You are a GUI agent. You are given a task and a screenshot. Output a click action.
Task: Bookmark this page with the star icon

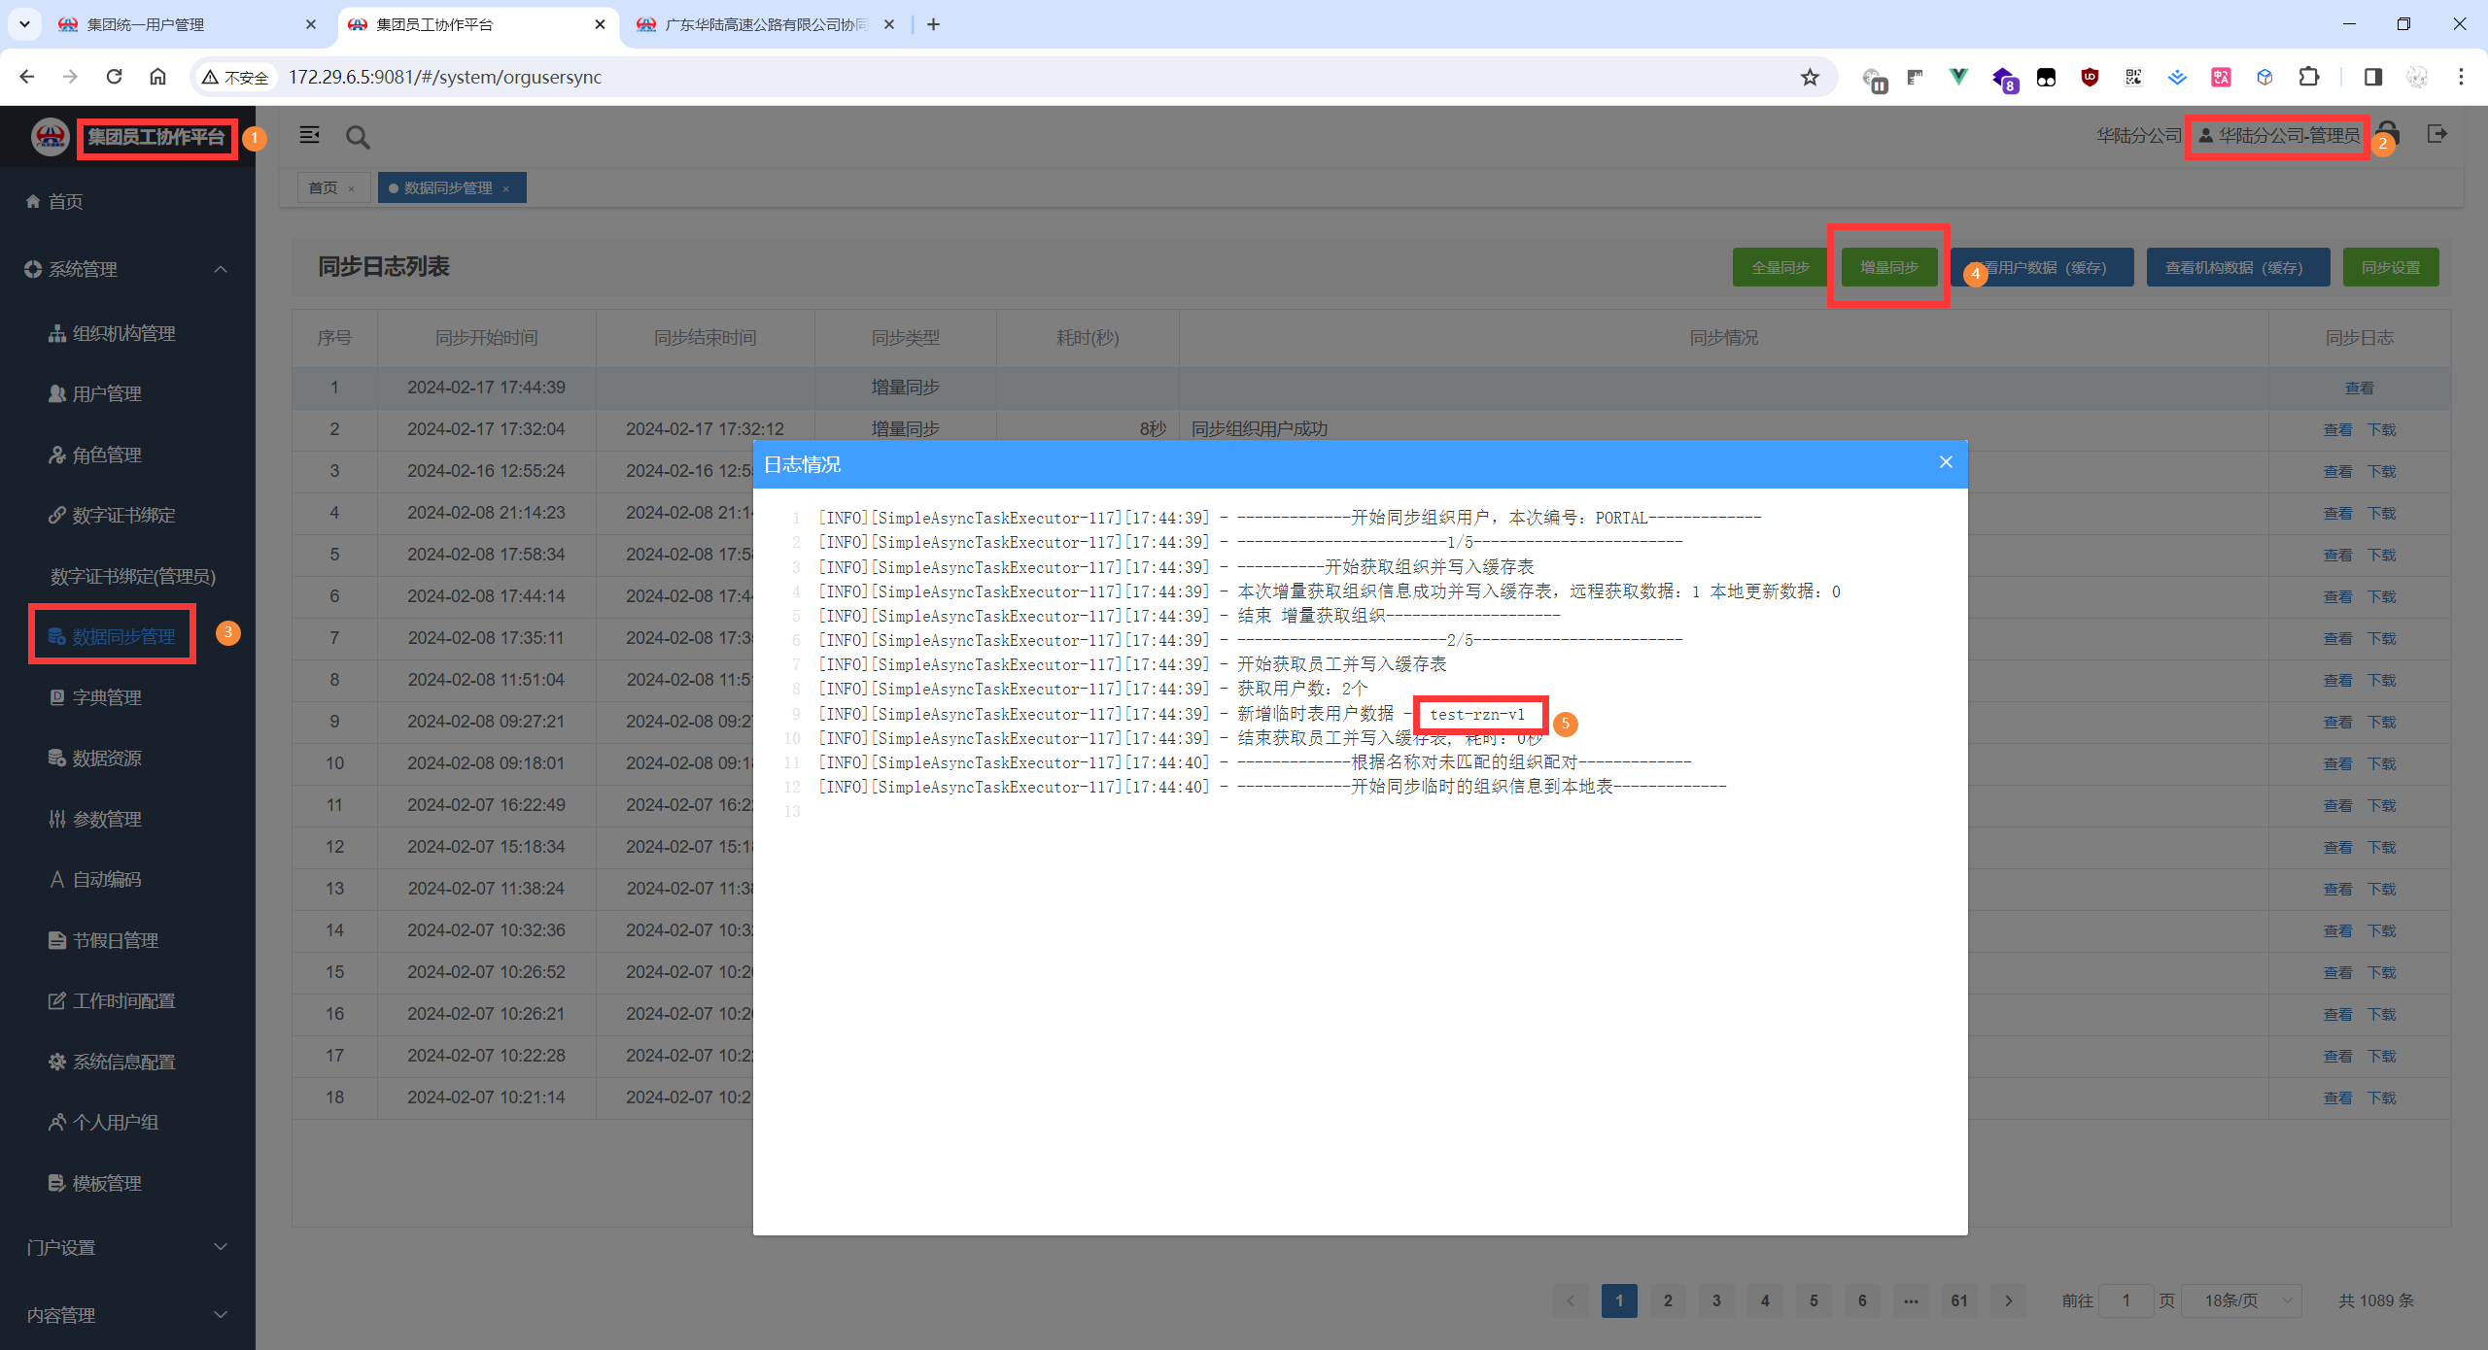pyautogui.click(x=1810, y=77)
